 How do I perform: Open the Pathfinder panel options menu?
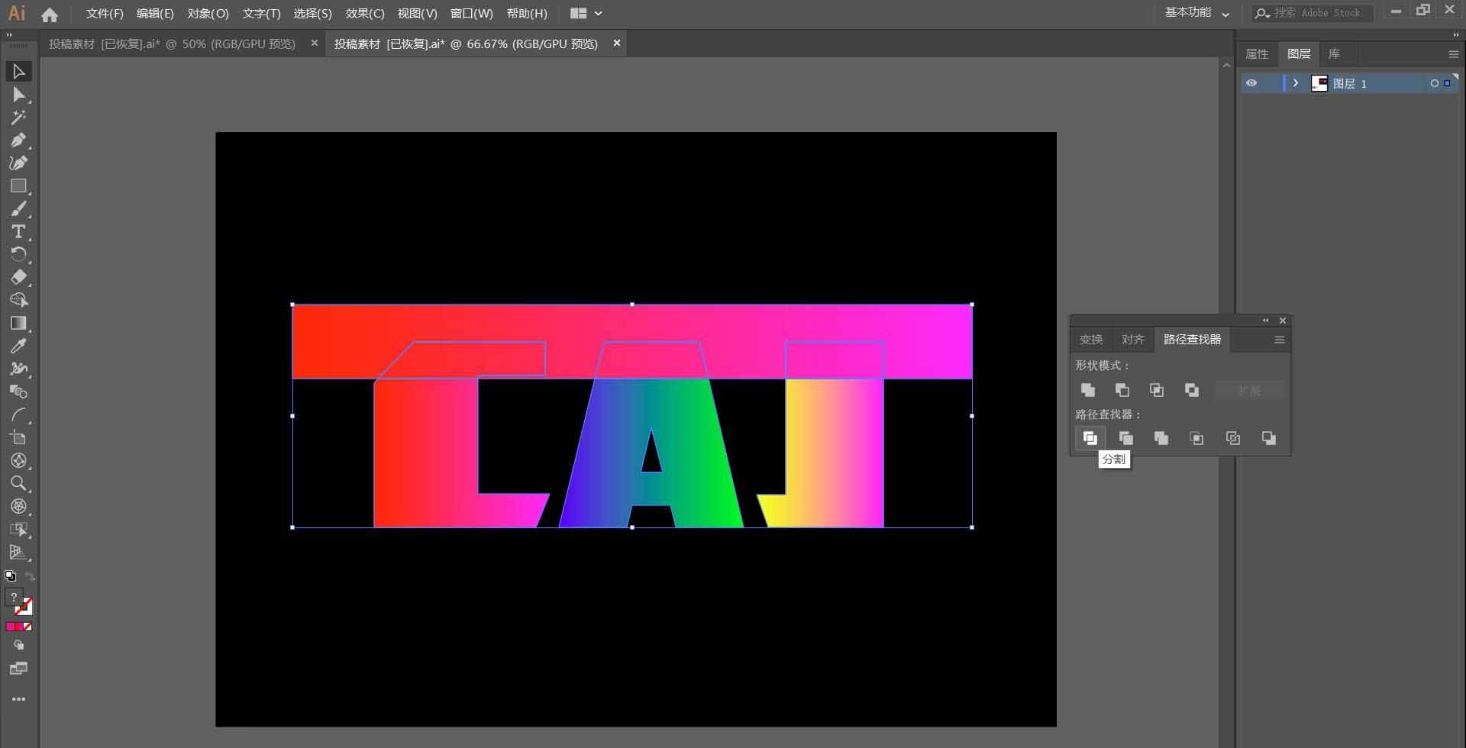pos(1280,340)
